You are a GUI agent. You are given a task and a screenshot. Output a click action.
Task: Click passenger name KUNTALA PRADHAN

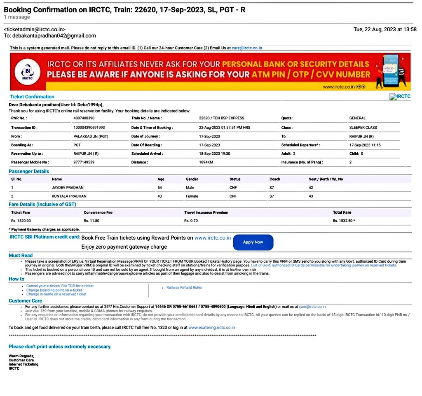(x=69, y=196)
